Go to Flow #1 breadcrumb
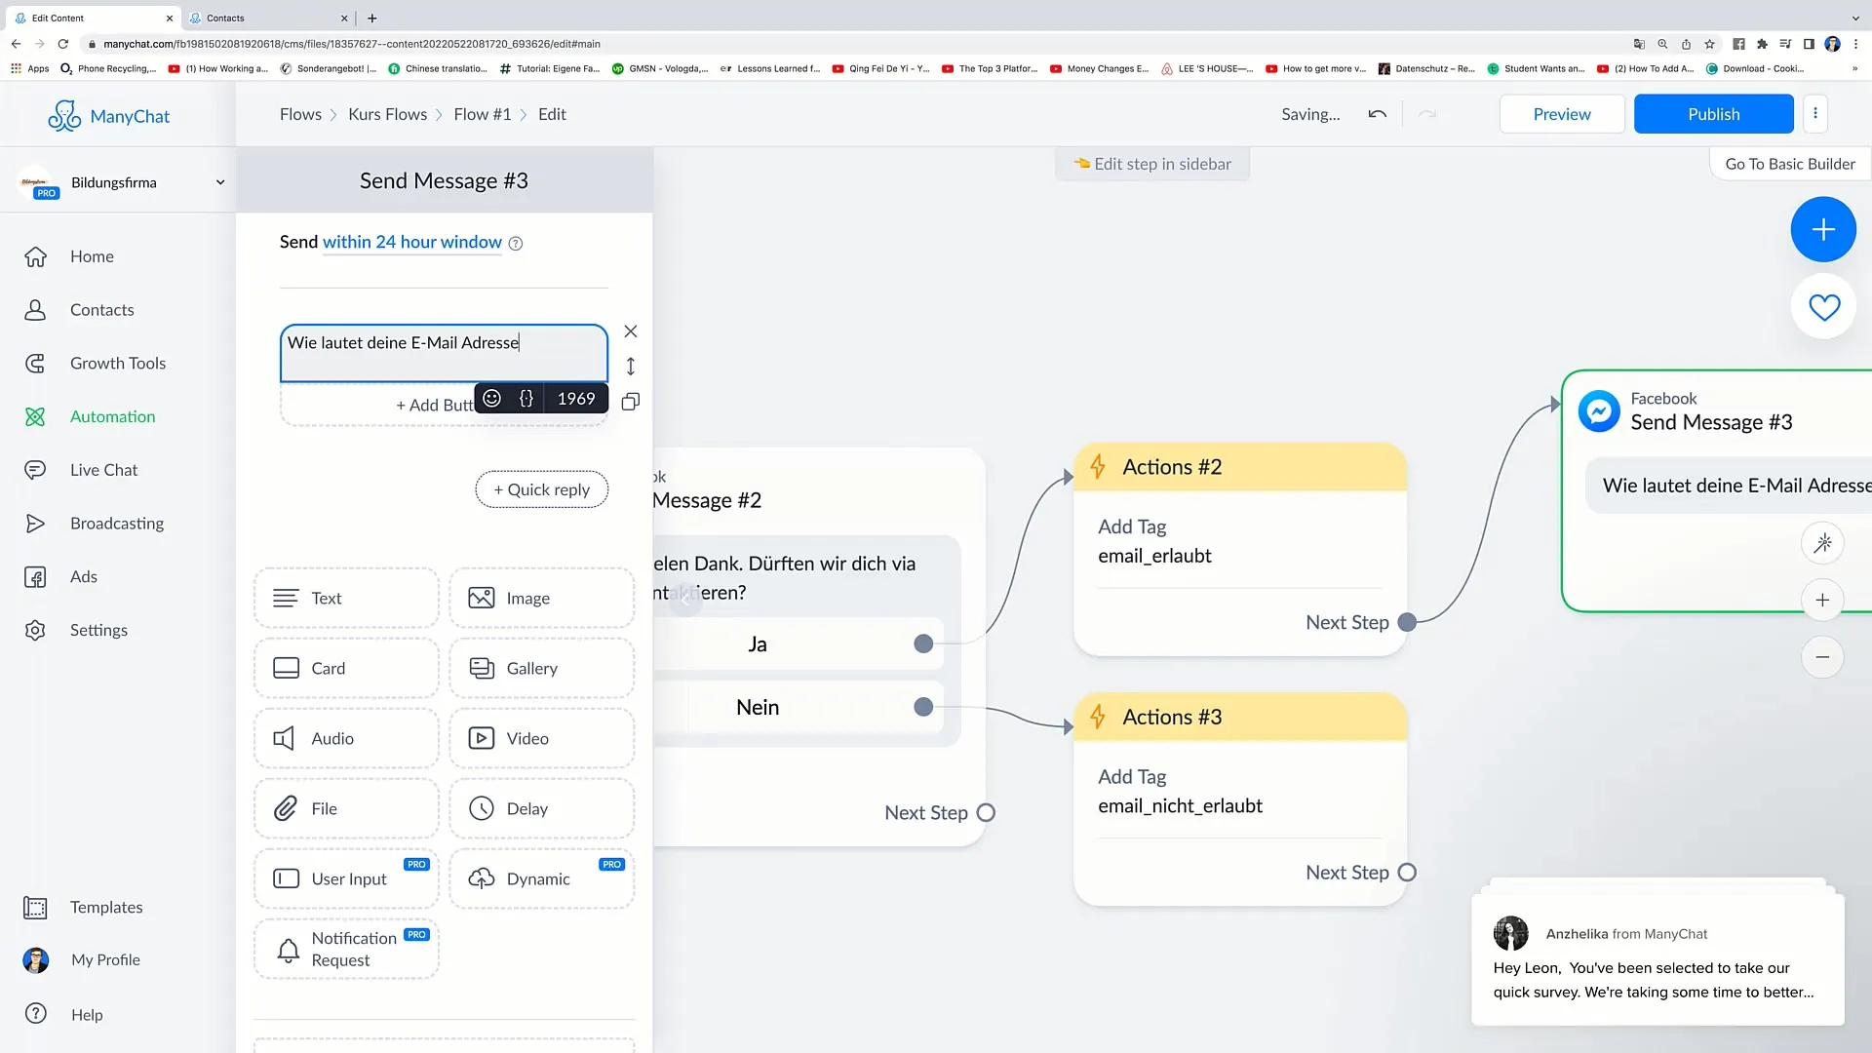Viewport: 1872px width, 1053px height. pyautogui.click(x=482, y=114)
